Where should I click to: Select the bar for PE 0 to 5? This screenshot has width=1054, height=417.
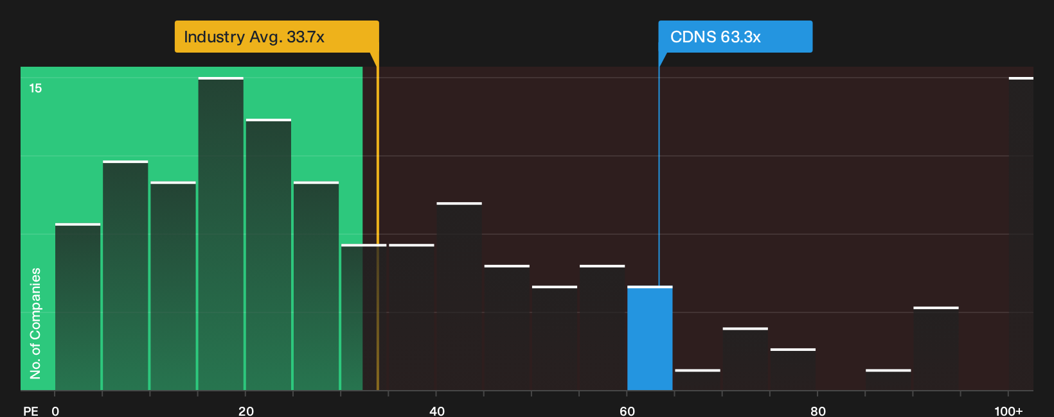(78, 307)
